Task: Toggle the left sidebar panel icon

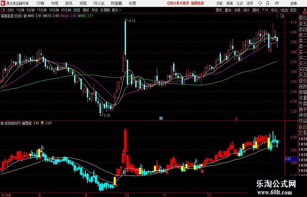Action: click(3, 10)
